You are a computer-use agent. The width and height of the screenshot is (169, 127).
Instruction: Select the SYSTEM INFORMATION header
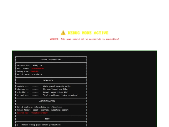[x=51, y=60]
